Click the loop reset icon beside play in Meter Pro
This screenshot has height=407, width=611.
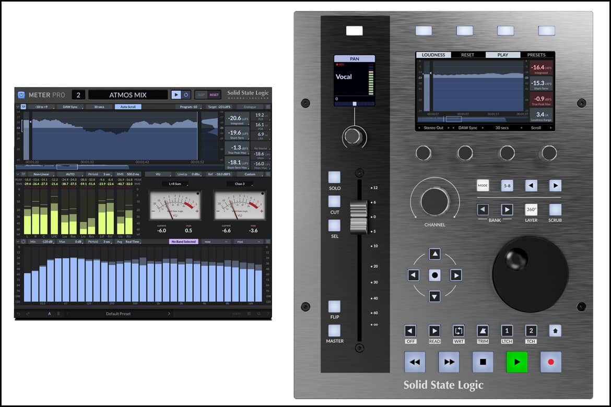186,94
